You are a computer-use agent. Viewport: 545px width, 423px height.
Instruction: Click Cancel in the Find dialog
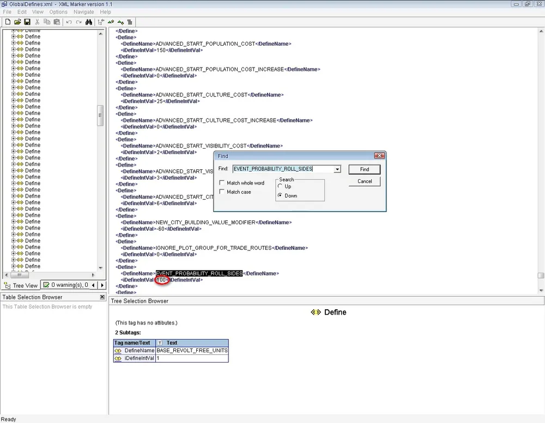365,181
